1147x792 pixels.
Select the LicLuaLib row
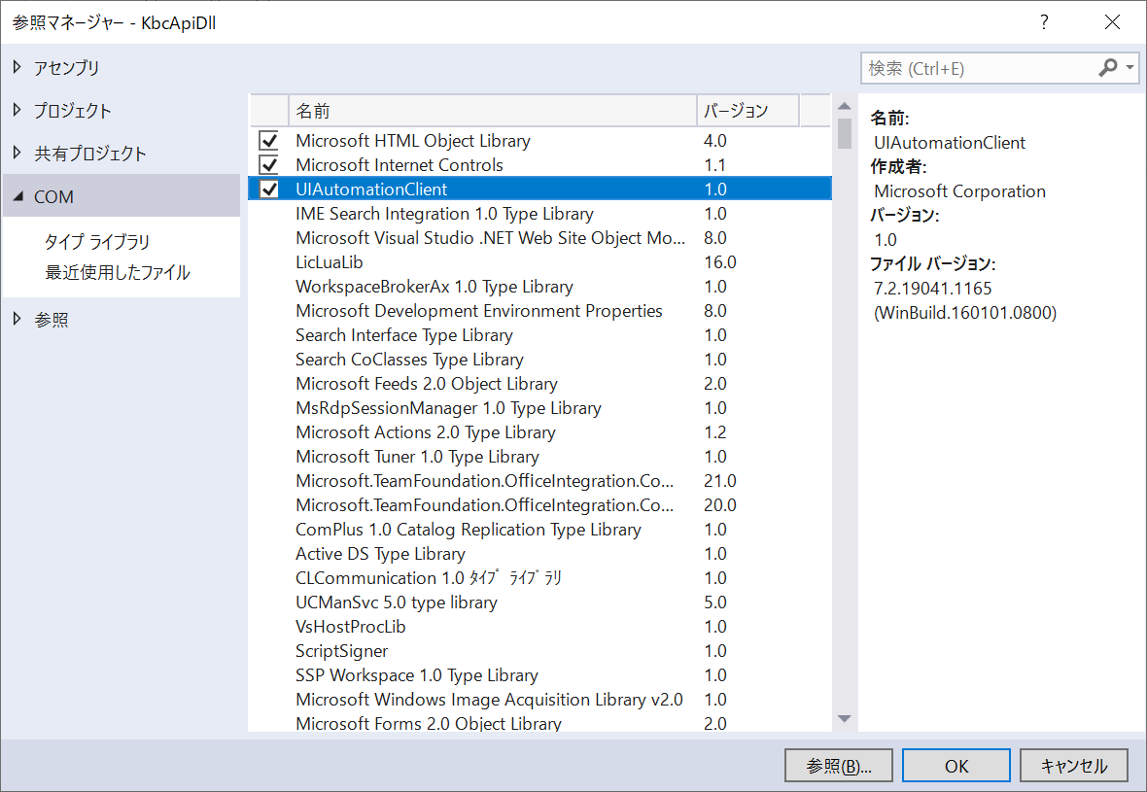coord(539,261)
